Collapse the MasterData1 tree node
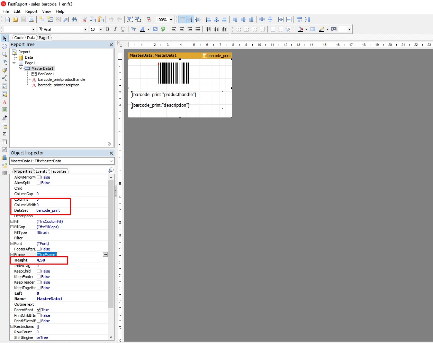 coord(21,68)
